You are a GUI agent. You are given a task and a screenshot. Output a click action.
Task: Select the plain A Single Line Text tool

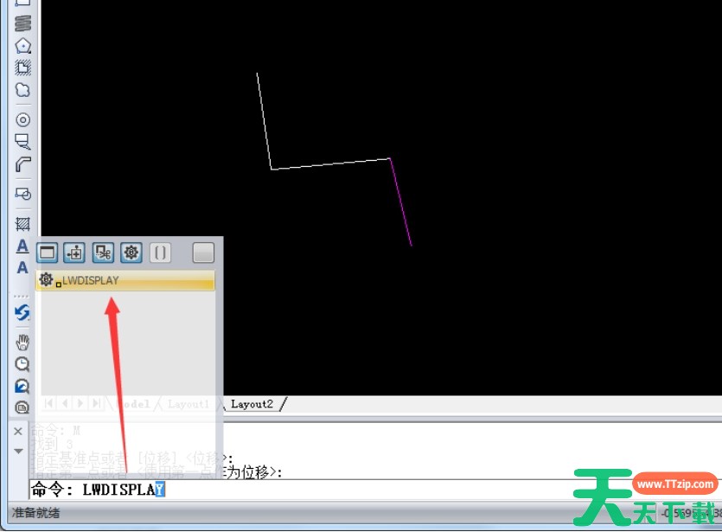click(22, 267)
